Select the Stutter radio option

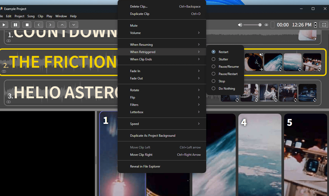tap(223, 59)
